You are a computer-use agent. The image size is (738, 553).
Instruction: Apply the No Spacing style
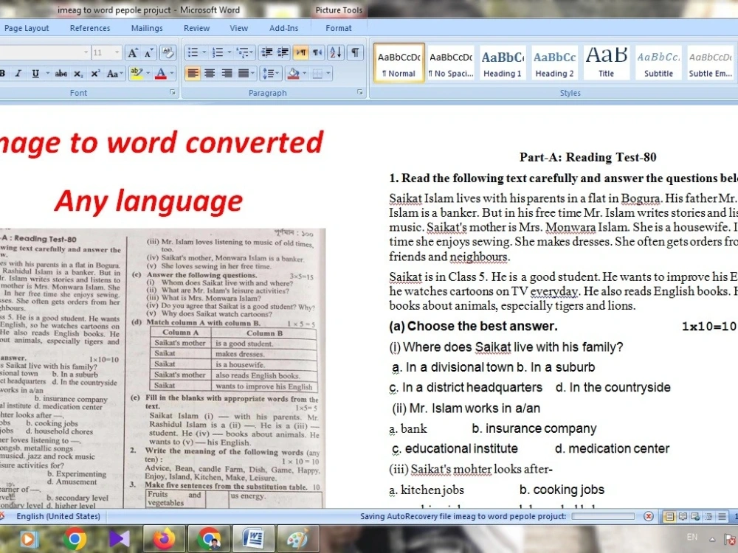click(451, 63)
